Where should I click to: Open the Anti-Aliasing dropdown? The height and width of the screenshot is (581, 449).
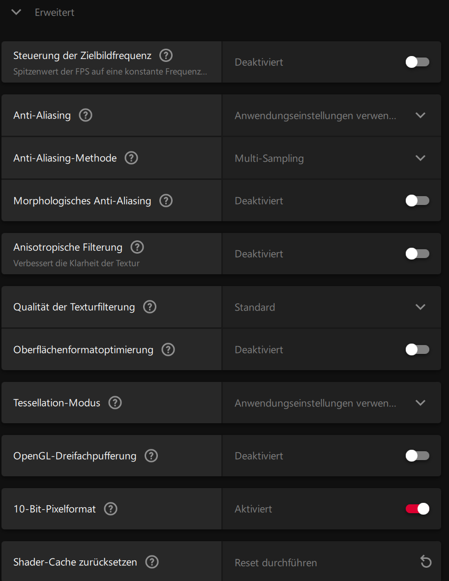420,115
